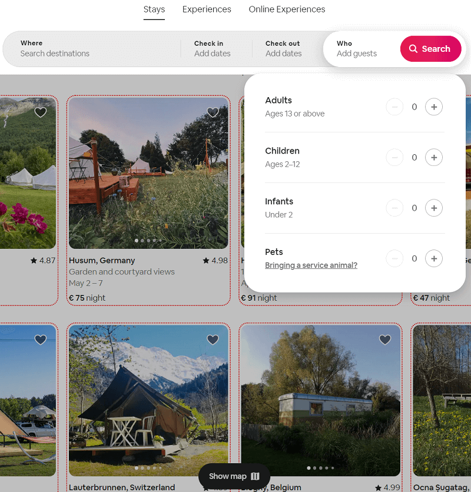Click the Lauterbrunnen, Switzerland listing title
The image size is (471, 492).
pos(122,487)
